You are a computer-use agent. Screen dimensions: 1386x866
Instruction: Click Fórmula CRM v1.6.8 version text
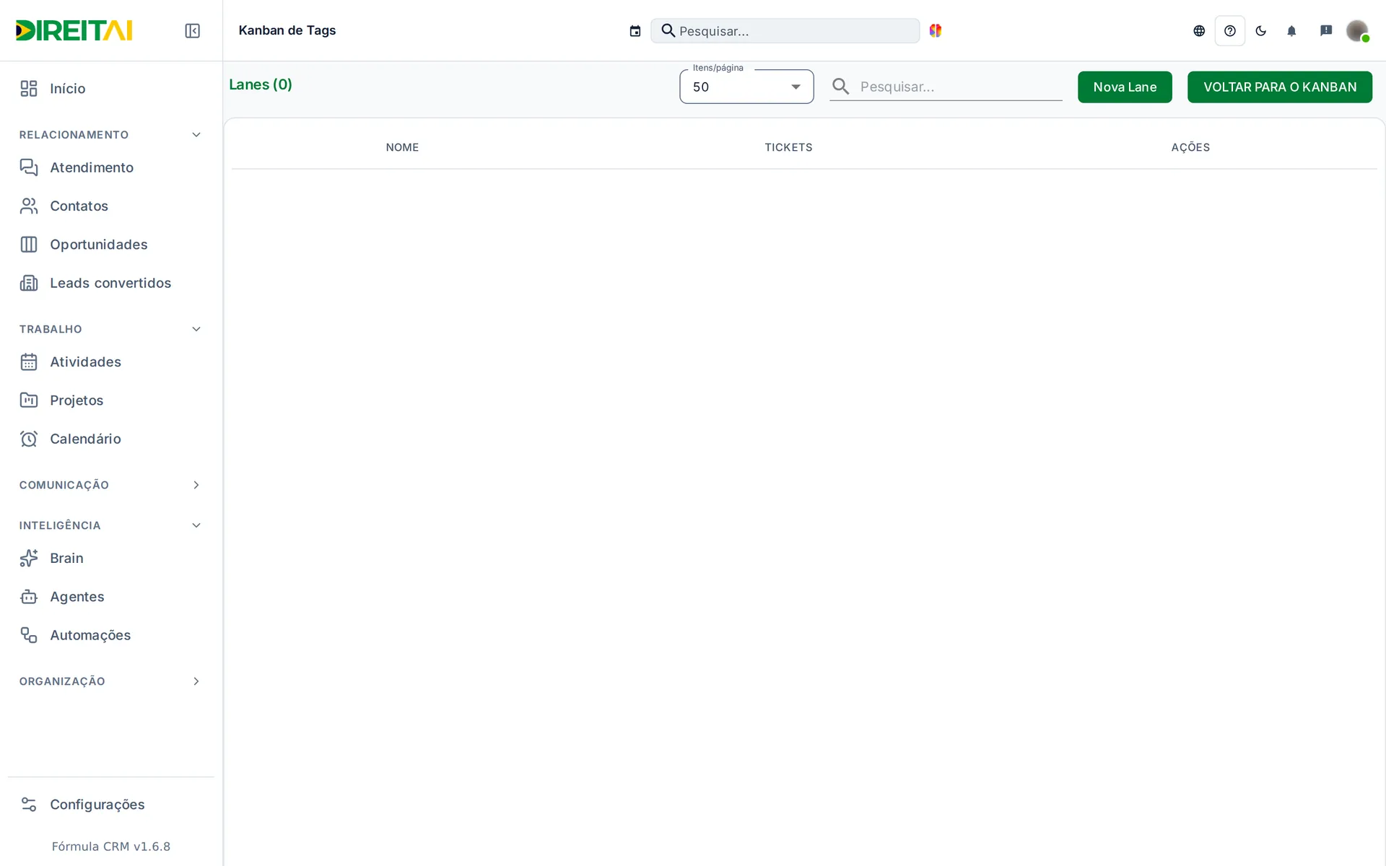click(x=111, y=847)
